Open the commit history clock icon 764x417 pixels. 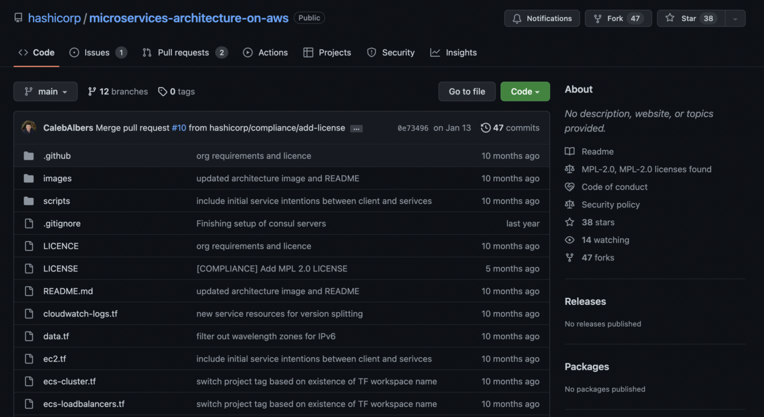[486, 127]
